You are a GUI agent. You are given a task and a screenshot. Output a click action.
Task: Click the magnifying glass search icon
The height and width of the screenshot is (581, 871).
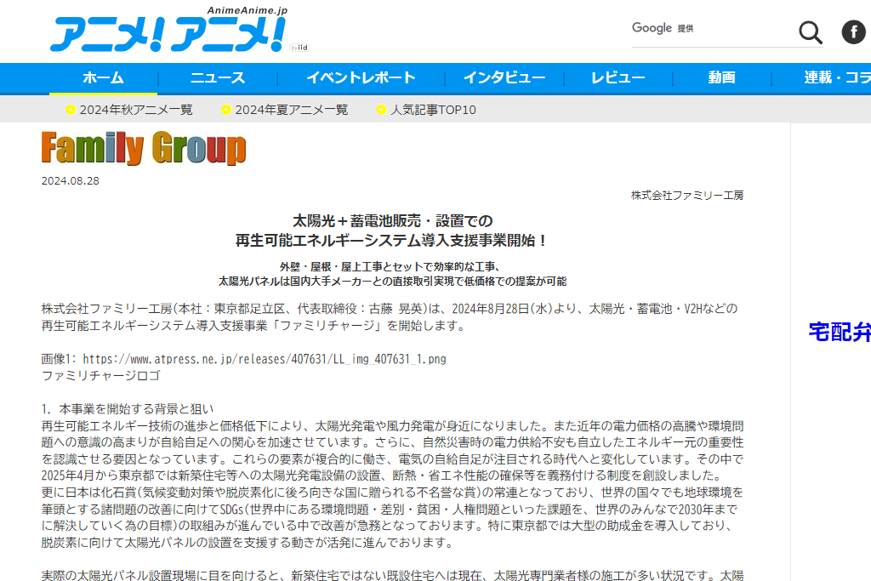click(810, 32)
